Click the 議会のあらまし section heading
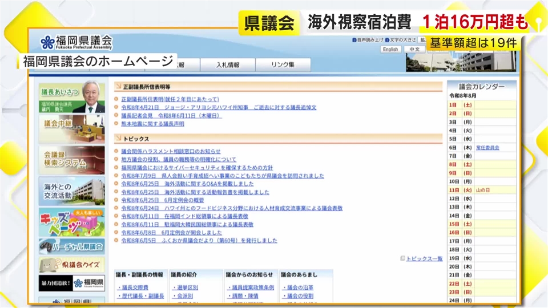 [299, 275]
